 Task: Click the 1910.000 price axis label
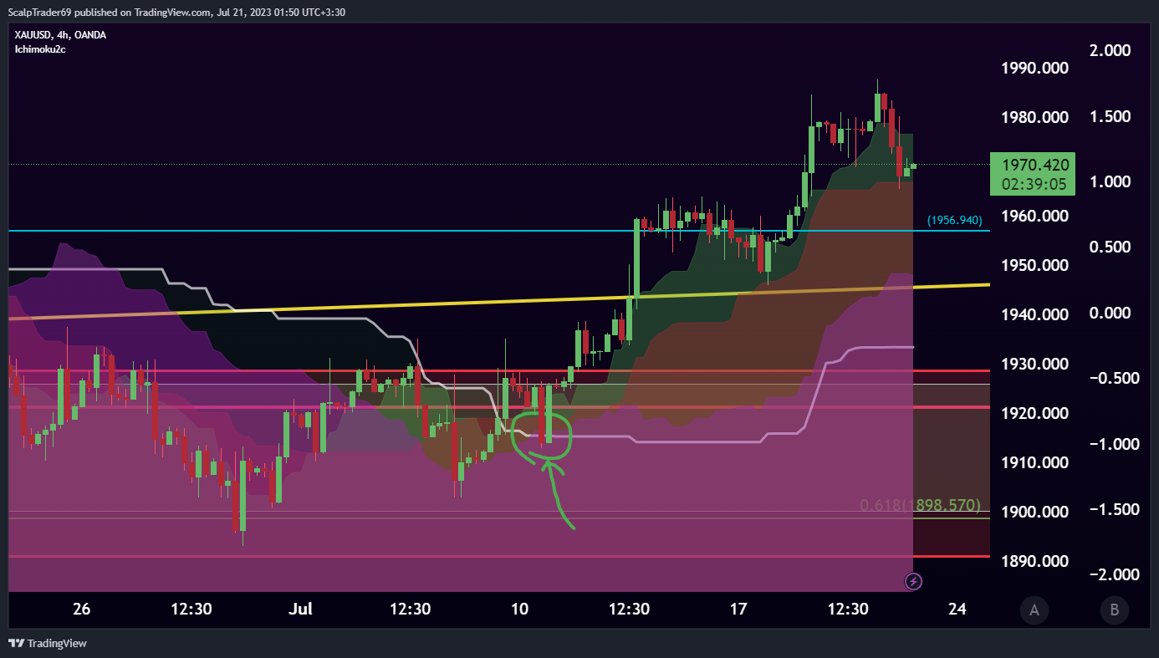pyautogui.click(x=1034, y=462)
